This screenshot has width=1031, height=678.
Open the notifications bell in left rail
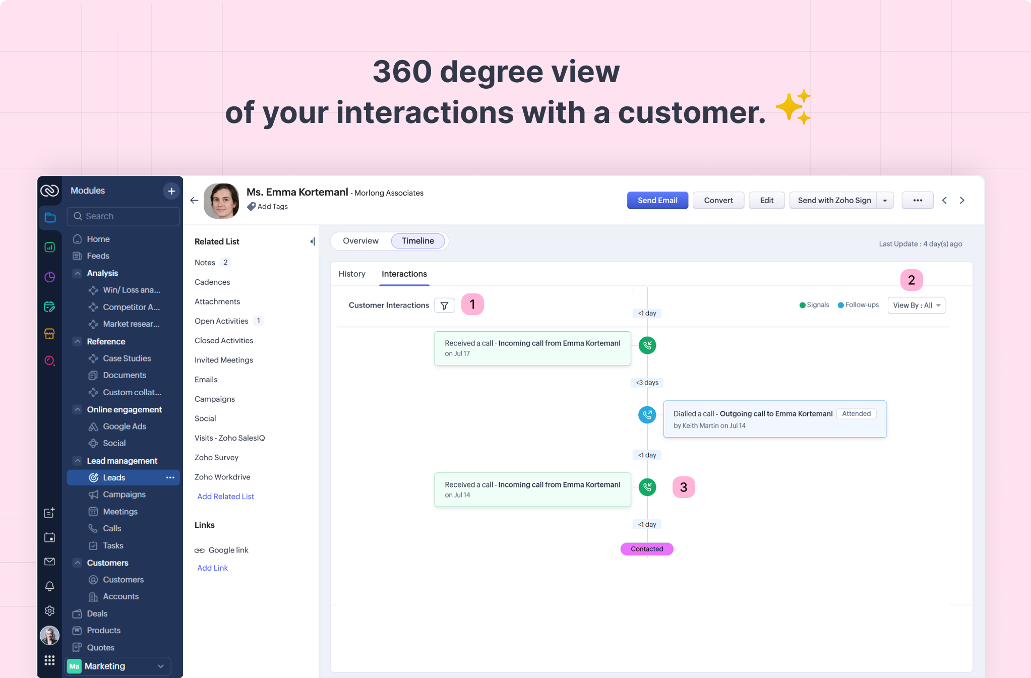49,586
